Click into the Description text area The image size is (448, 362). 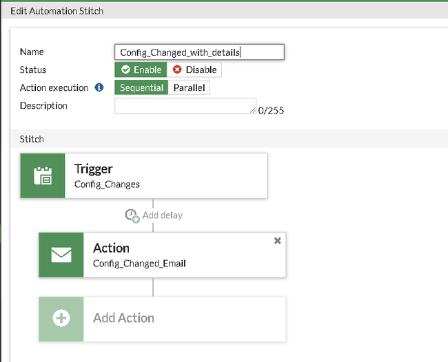[x=185, y=106]
